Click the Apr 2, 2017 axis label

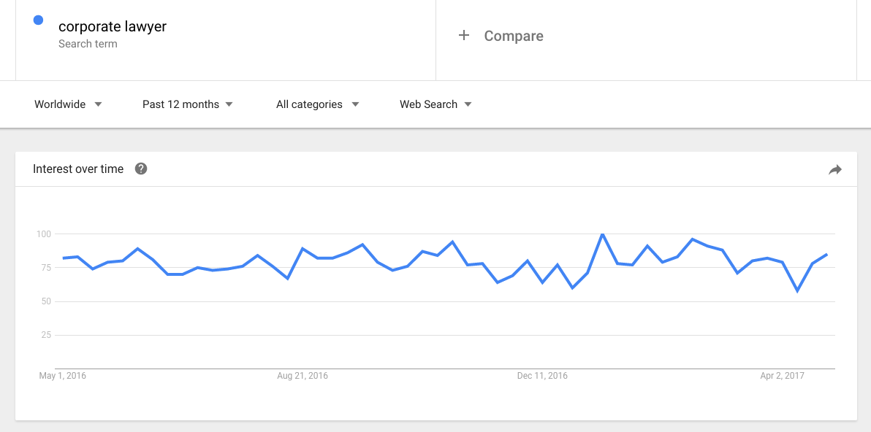point(782,376)
